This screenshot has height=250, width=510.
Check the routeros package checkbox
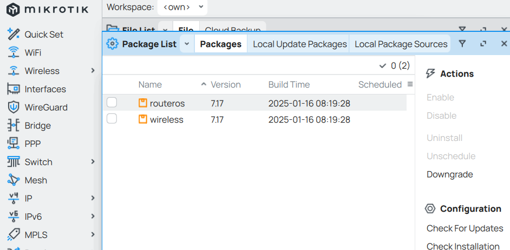coord(112,103)
